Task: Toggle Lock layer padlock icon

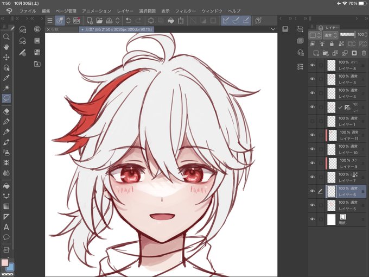Action: (x=332, y=43)
